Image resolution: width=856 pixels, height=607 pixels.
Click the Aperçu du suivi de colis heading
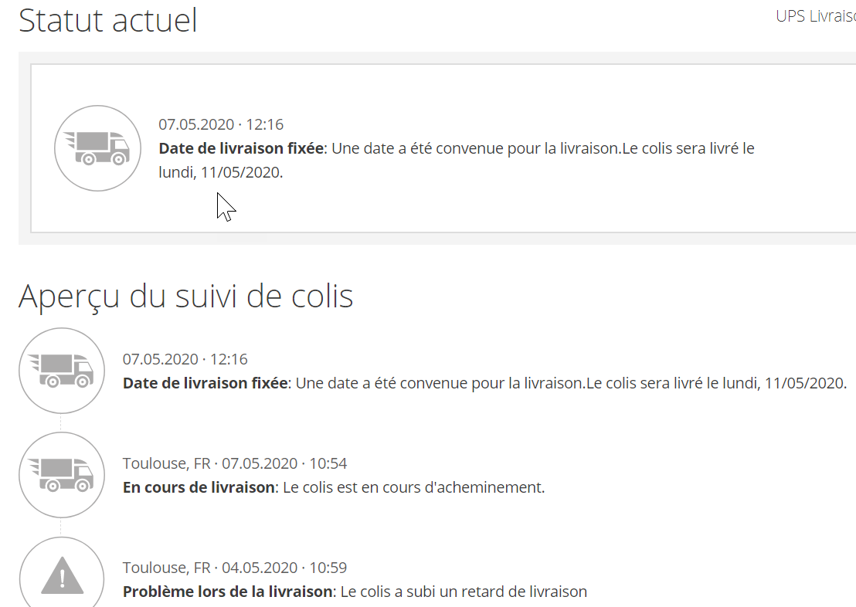(185, 296)
